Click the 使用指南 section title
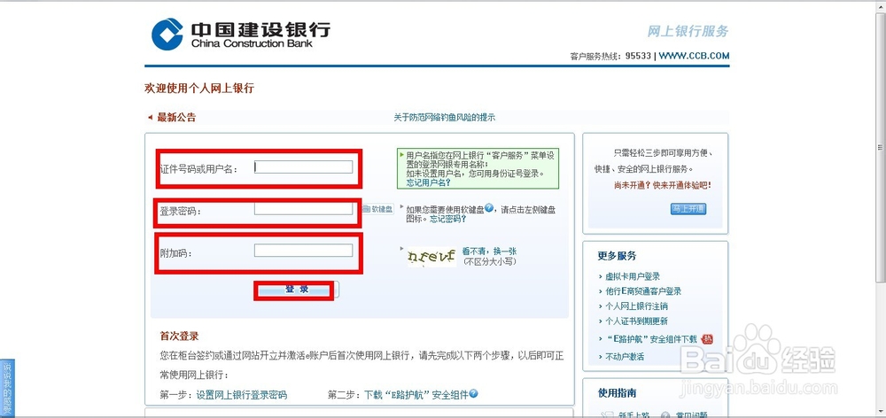This screenshot has height=418, width=886. [x=617, y=392]
